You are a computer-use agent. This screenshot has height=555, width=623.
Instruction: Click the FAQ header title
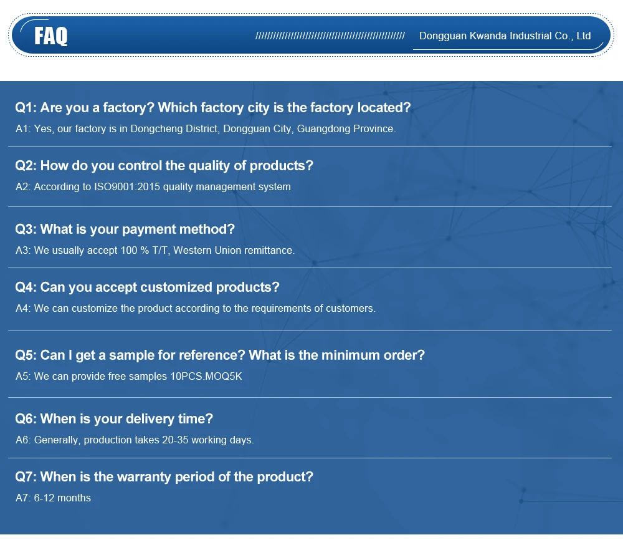pyautogui.click(x=51, y=36)
